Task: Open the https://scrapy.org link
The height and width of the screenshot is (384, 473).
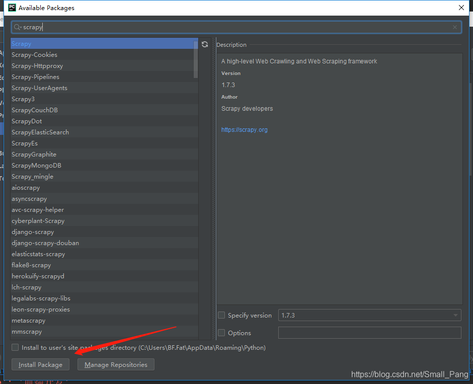Action: [245, 130]
